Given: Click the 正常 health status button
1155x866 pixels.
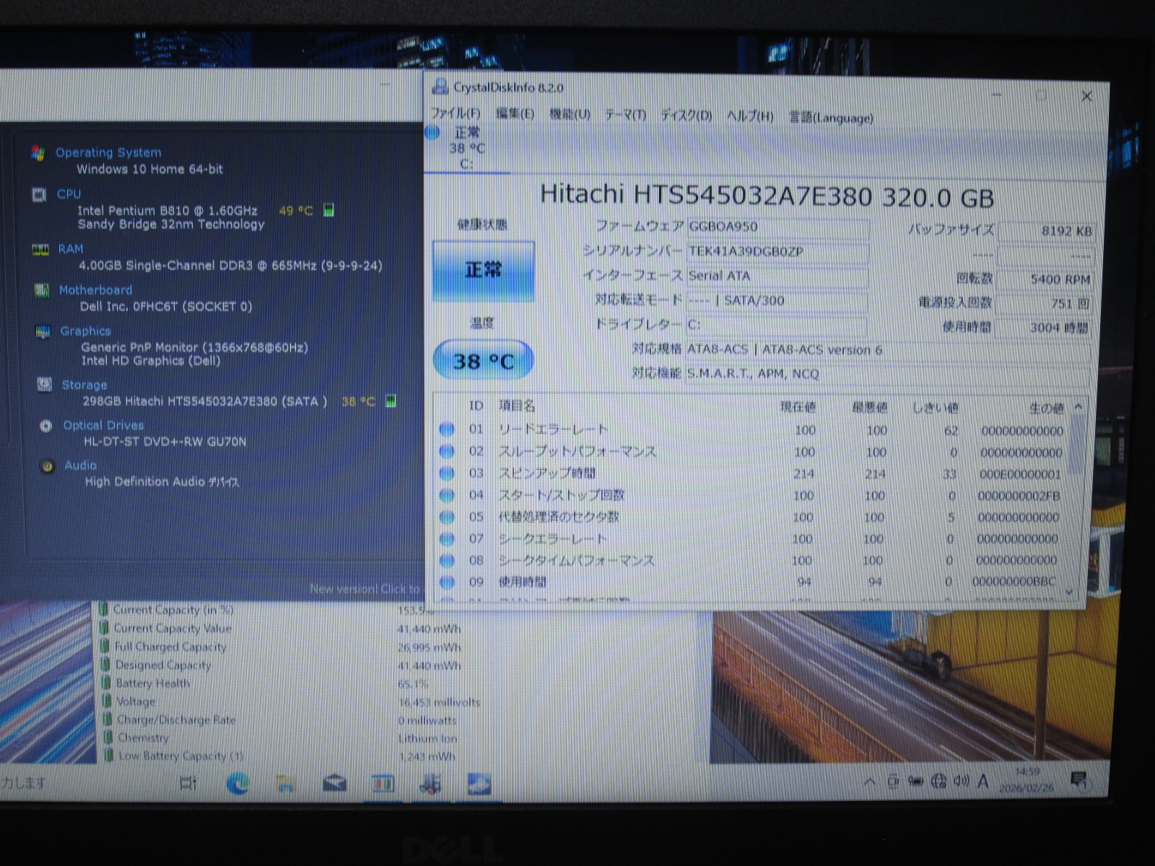Looking at the screenshot, I should click(x=483, y=271).
